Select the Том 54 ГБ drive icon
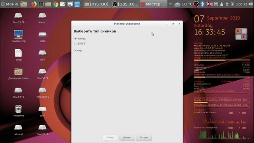Image resolution: width=254 pixels, height=143 pixels. pos(42,74)
